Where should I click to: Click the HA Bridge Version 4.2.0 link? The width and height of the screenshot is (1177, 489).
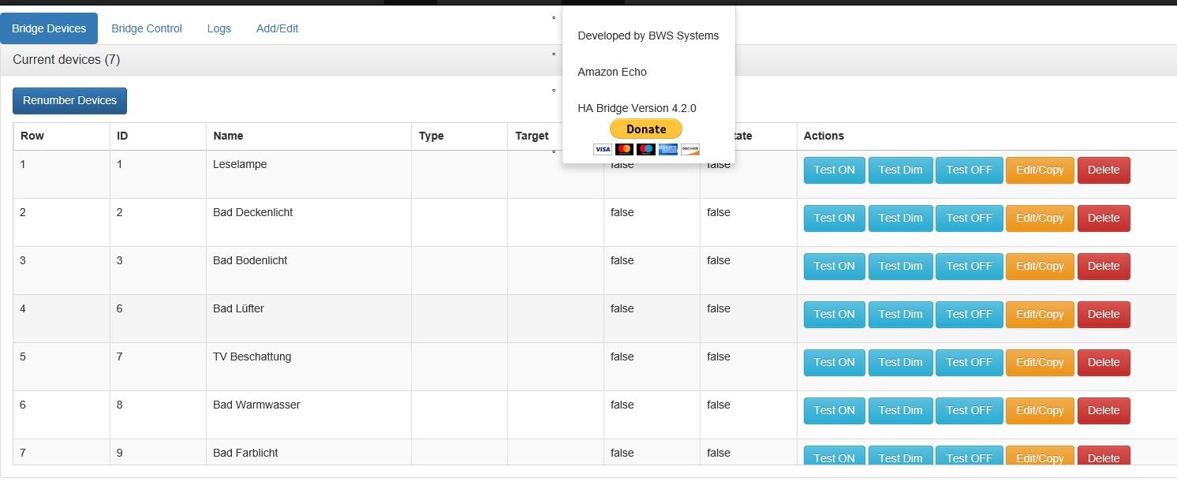tap(637, 108)
